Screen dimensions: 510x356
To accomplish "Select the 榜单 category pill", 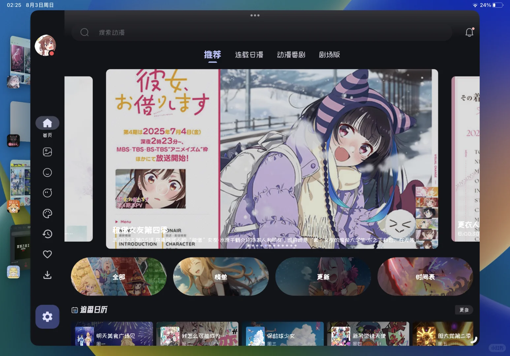I will [x=221, y=277].
